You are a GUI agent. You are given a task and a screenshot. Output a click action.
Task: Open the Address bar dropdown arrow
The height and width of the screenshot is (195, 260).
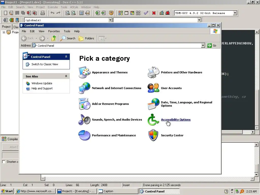pyautogui.click(x=203, y=45)
